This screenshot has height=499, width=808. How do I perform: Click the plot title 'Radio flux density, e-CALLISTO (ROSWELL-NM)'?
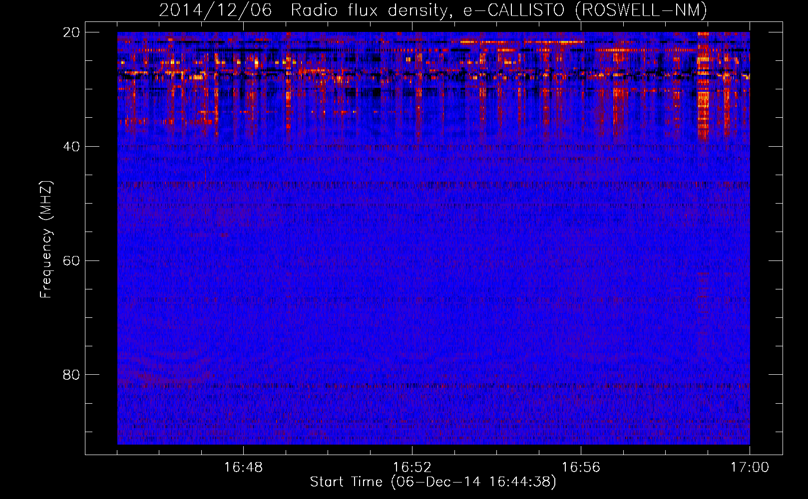click(x=498, y=10)
